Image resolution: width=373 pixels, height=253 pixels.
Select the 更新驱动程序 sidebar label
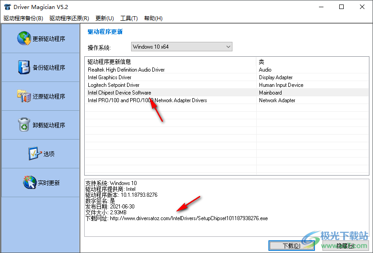point(49,39)
